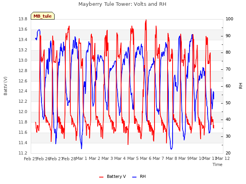This screenshot has height=184, width=246.
Task: Click the 11.4 left axis tick
Action: click(23, 143)
